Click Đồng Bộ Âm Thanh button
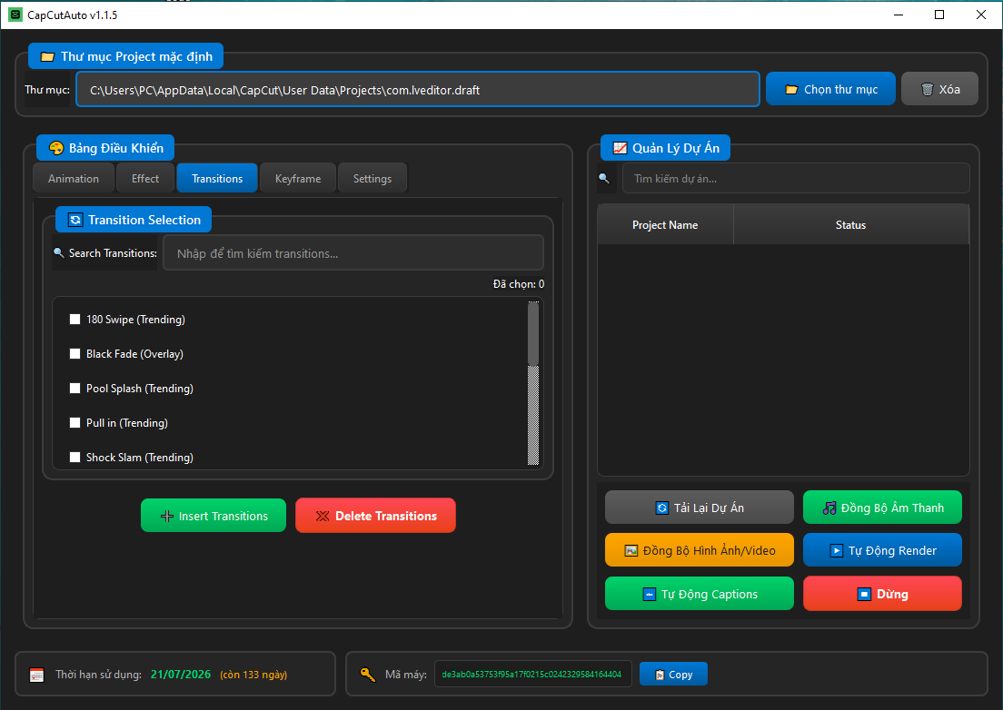 [x=882, y=508]
